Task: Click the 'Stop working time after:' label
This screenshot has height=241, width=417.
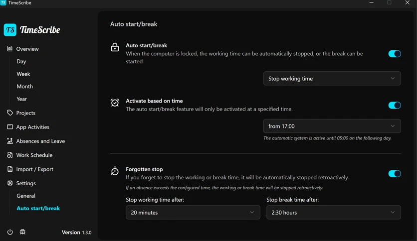Action: 155,200
